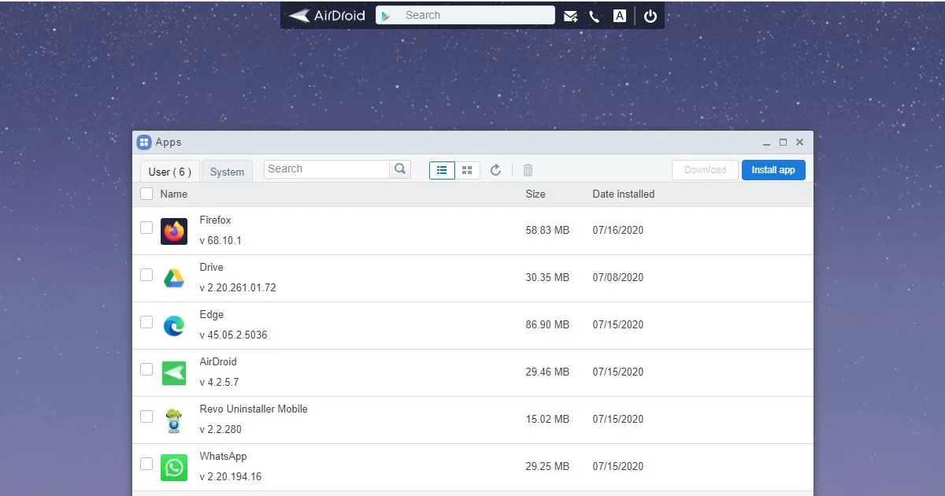Maximize the Apps window

[783, 143]
